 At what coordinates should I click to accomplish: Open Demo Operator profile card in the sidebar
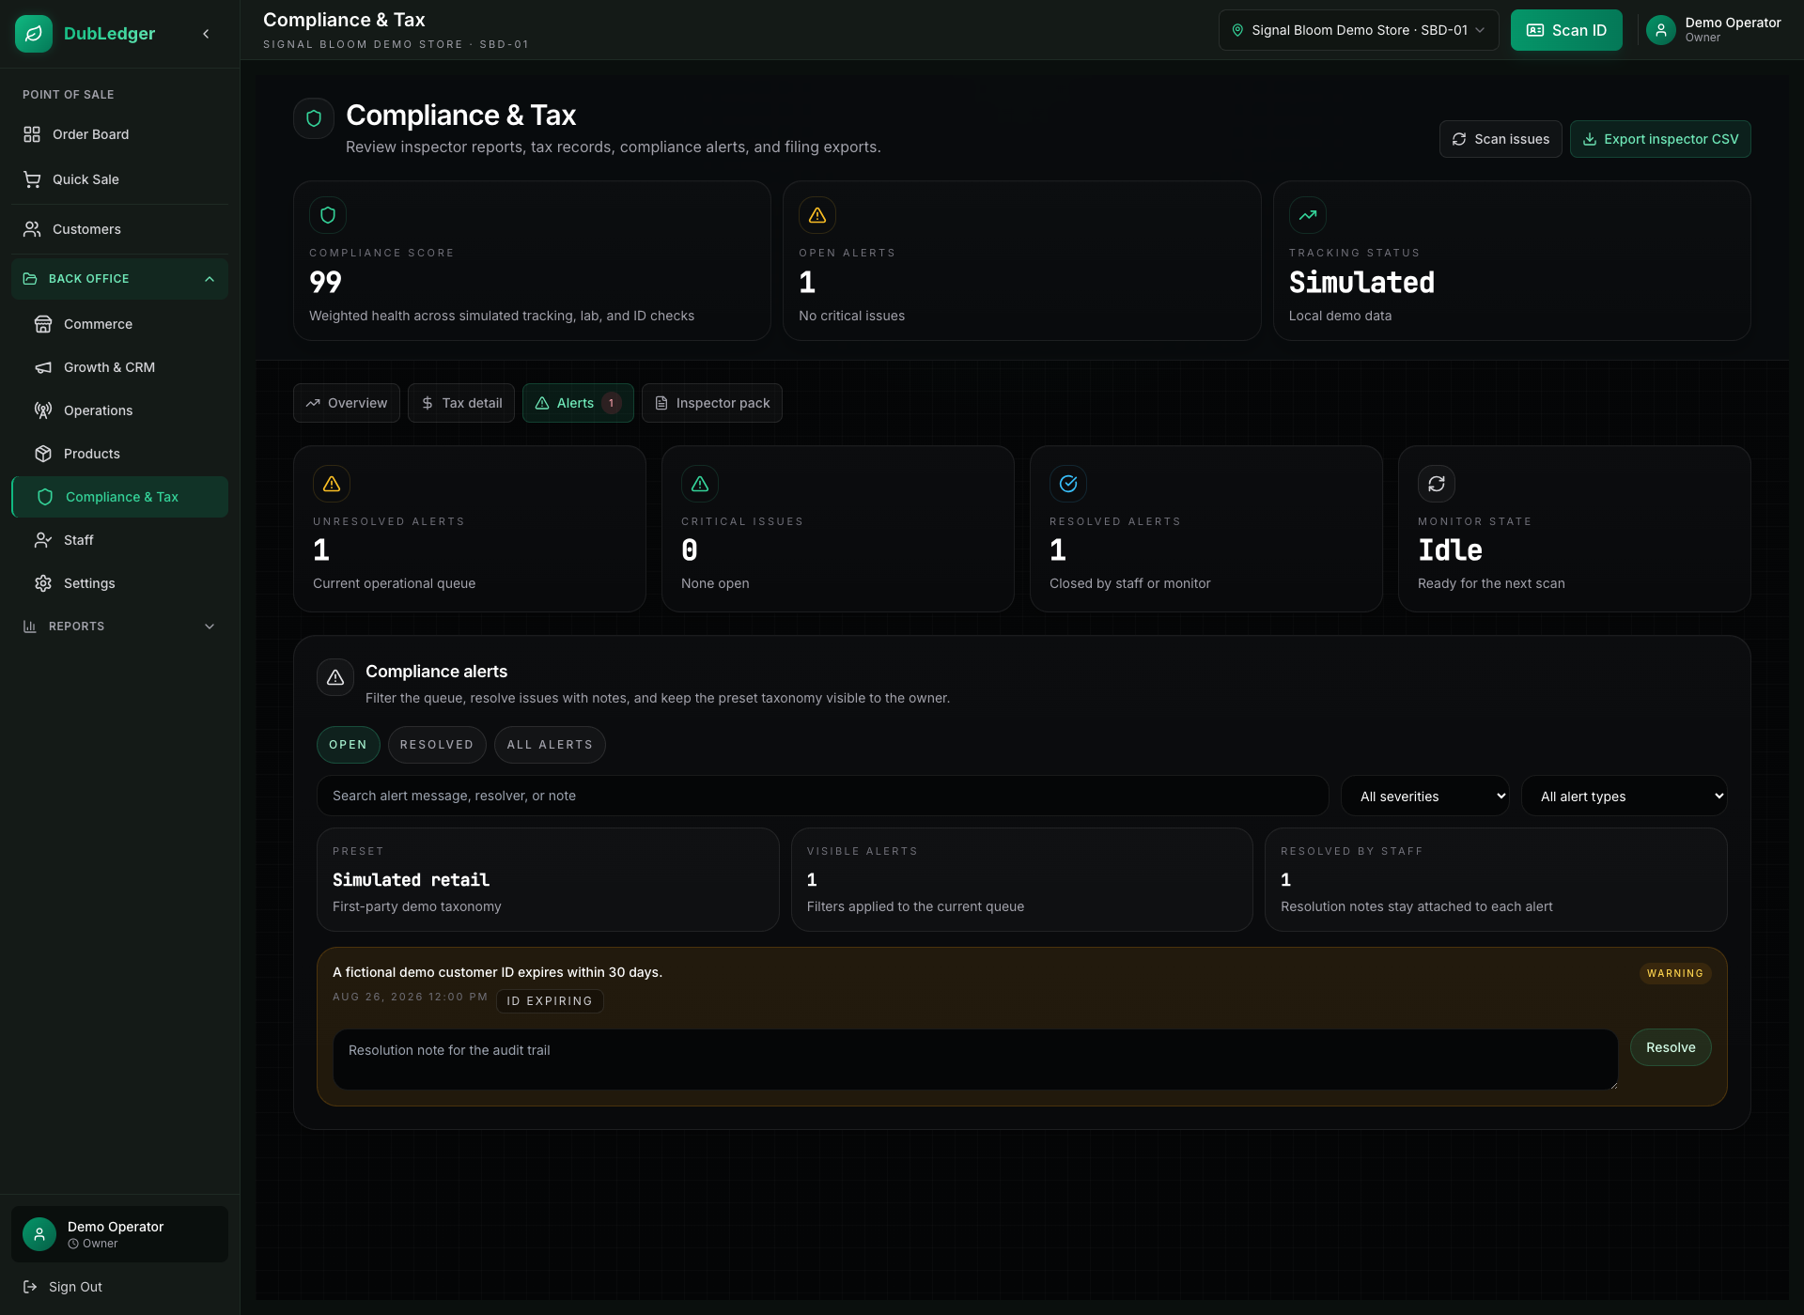119,1234
